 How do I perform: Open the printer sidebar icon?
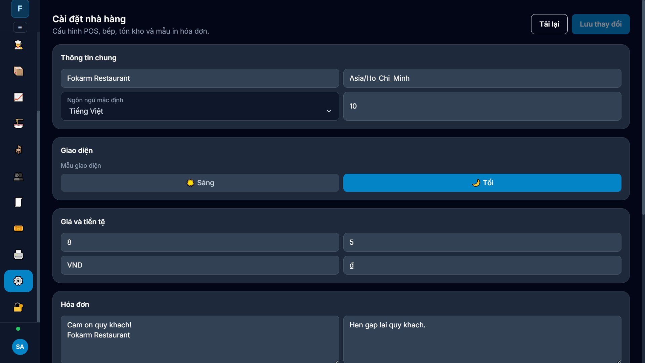[x=18, y=255]
